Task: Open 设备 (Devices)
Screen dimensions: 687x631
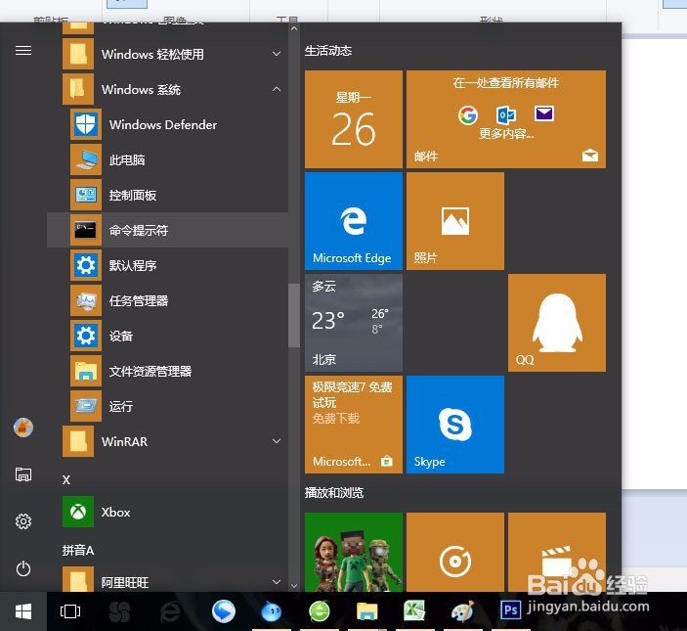Action: coord(167,336)
